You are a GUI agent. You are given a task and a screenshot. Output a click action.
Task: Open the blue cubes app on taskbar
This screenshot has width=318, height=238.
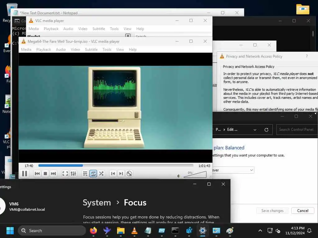[x=189, y=231]
